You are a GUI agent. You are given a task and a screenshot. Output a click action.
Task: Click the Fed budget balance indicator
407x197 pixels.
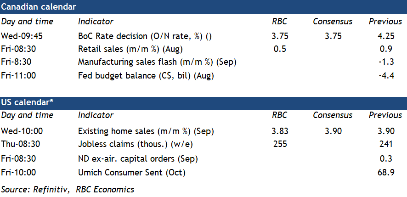click(146, 75)
